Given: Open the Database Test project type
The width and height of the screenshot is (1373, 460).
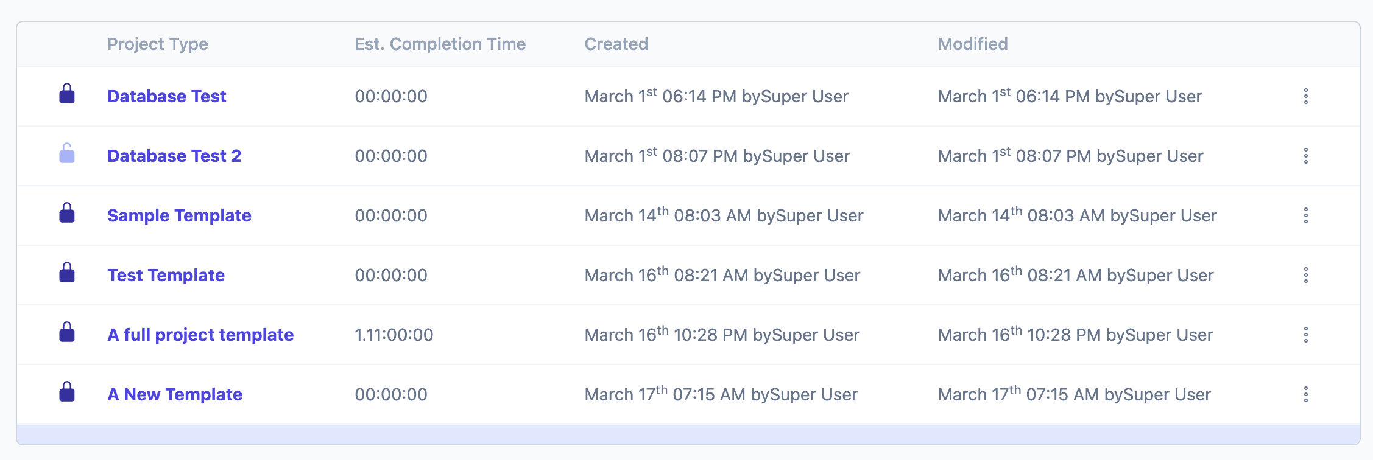Looking at the screenshot, I should pyautogui.click(x=166, y=96).
